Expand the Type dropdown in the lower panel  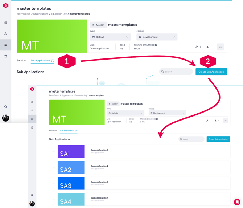point(125,113)
